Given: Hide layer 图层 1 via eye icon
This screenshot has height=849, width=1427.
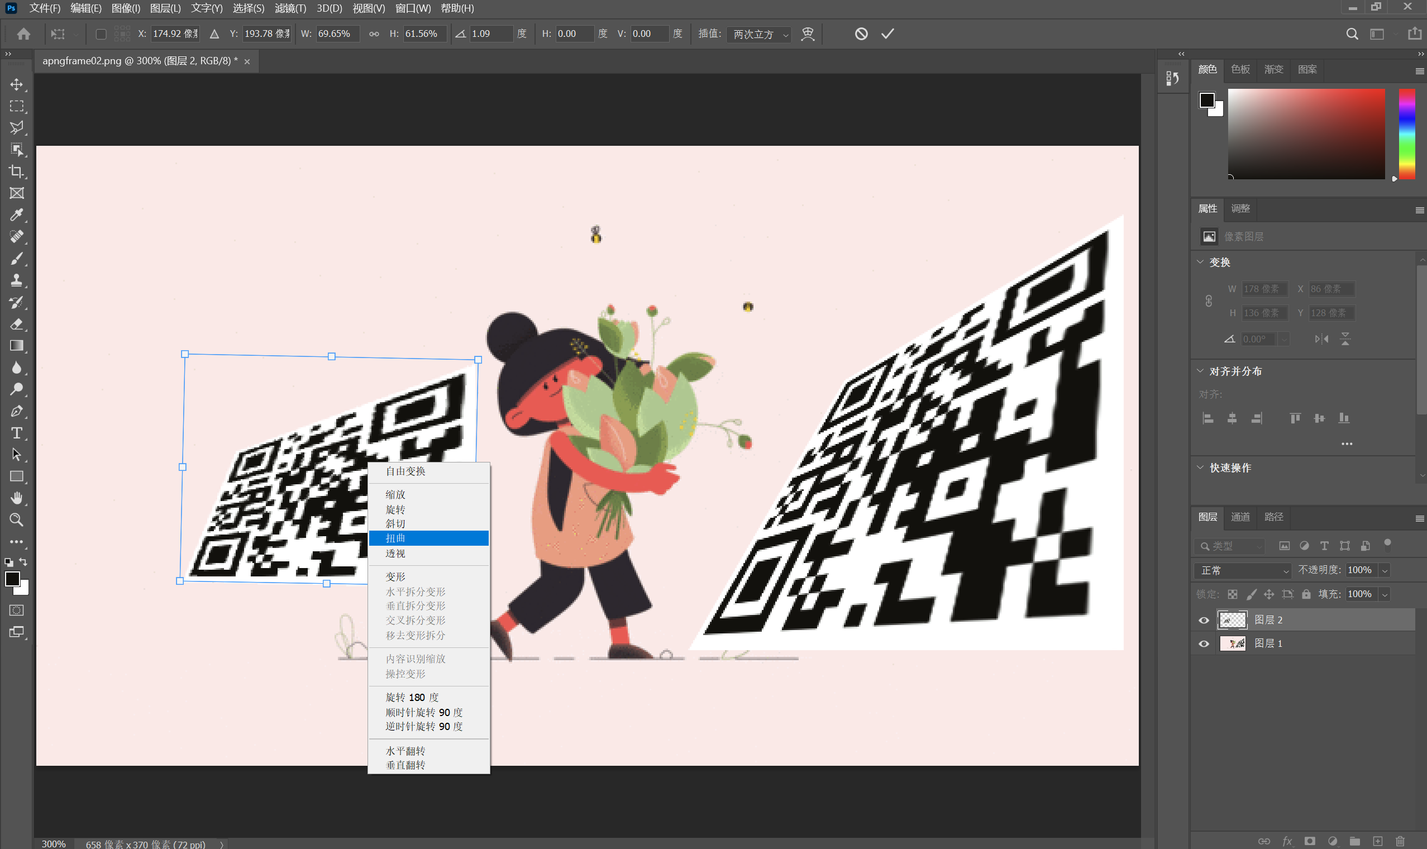Looking at the screenshot, I should pyautogui.click(x=1204, y=643).
